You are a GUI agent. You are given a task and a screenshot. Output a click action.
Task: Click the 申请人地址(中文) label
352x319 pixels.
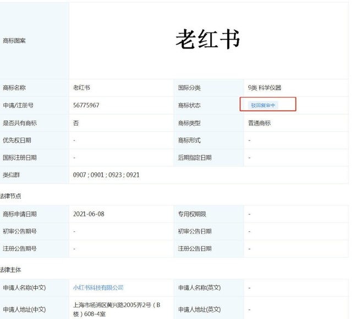24,310
